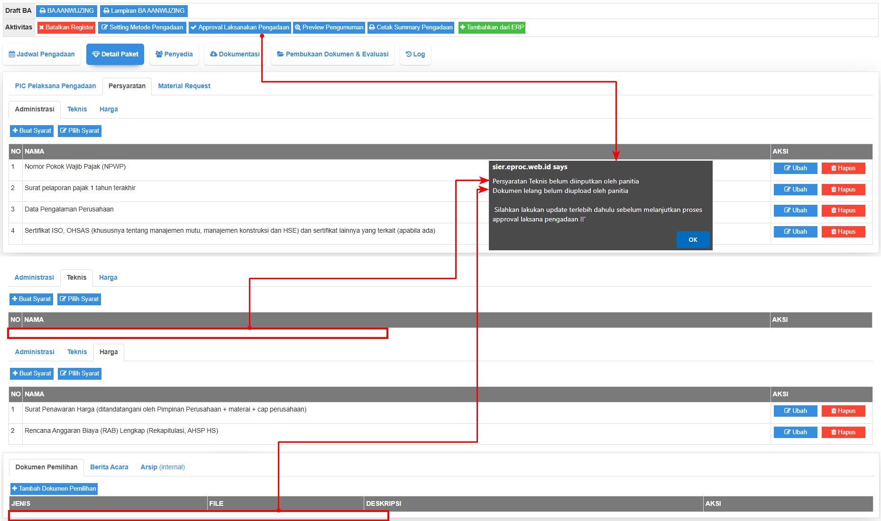Screen dimensions: 881x521
Task: Open the Log tab
Action: click(x=415, y=55)
